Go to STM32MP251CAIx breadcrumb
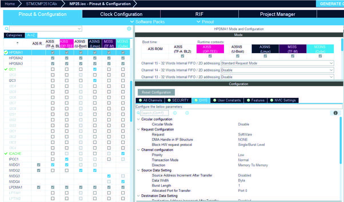The height and width of the screenshot is (202, 344). click(x=42, y=4)
